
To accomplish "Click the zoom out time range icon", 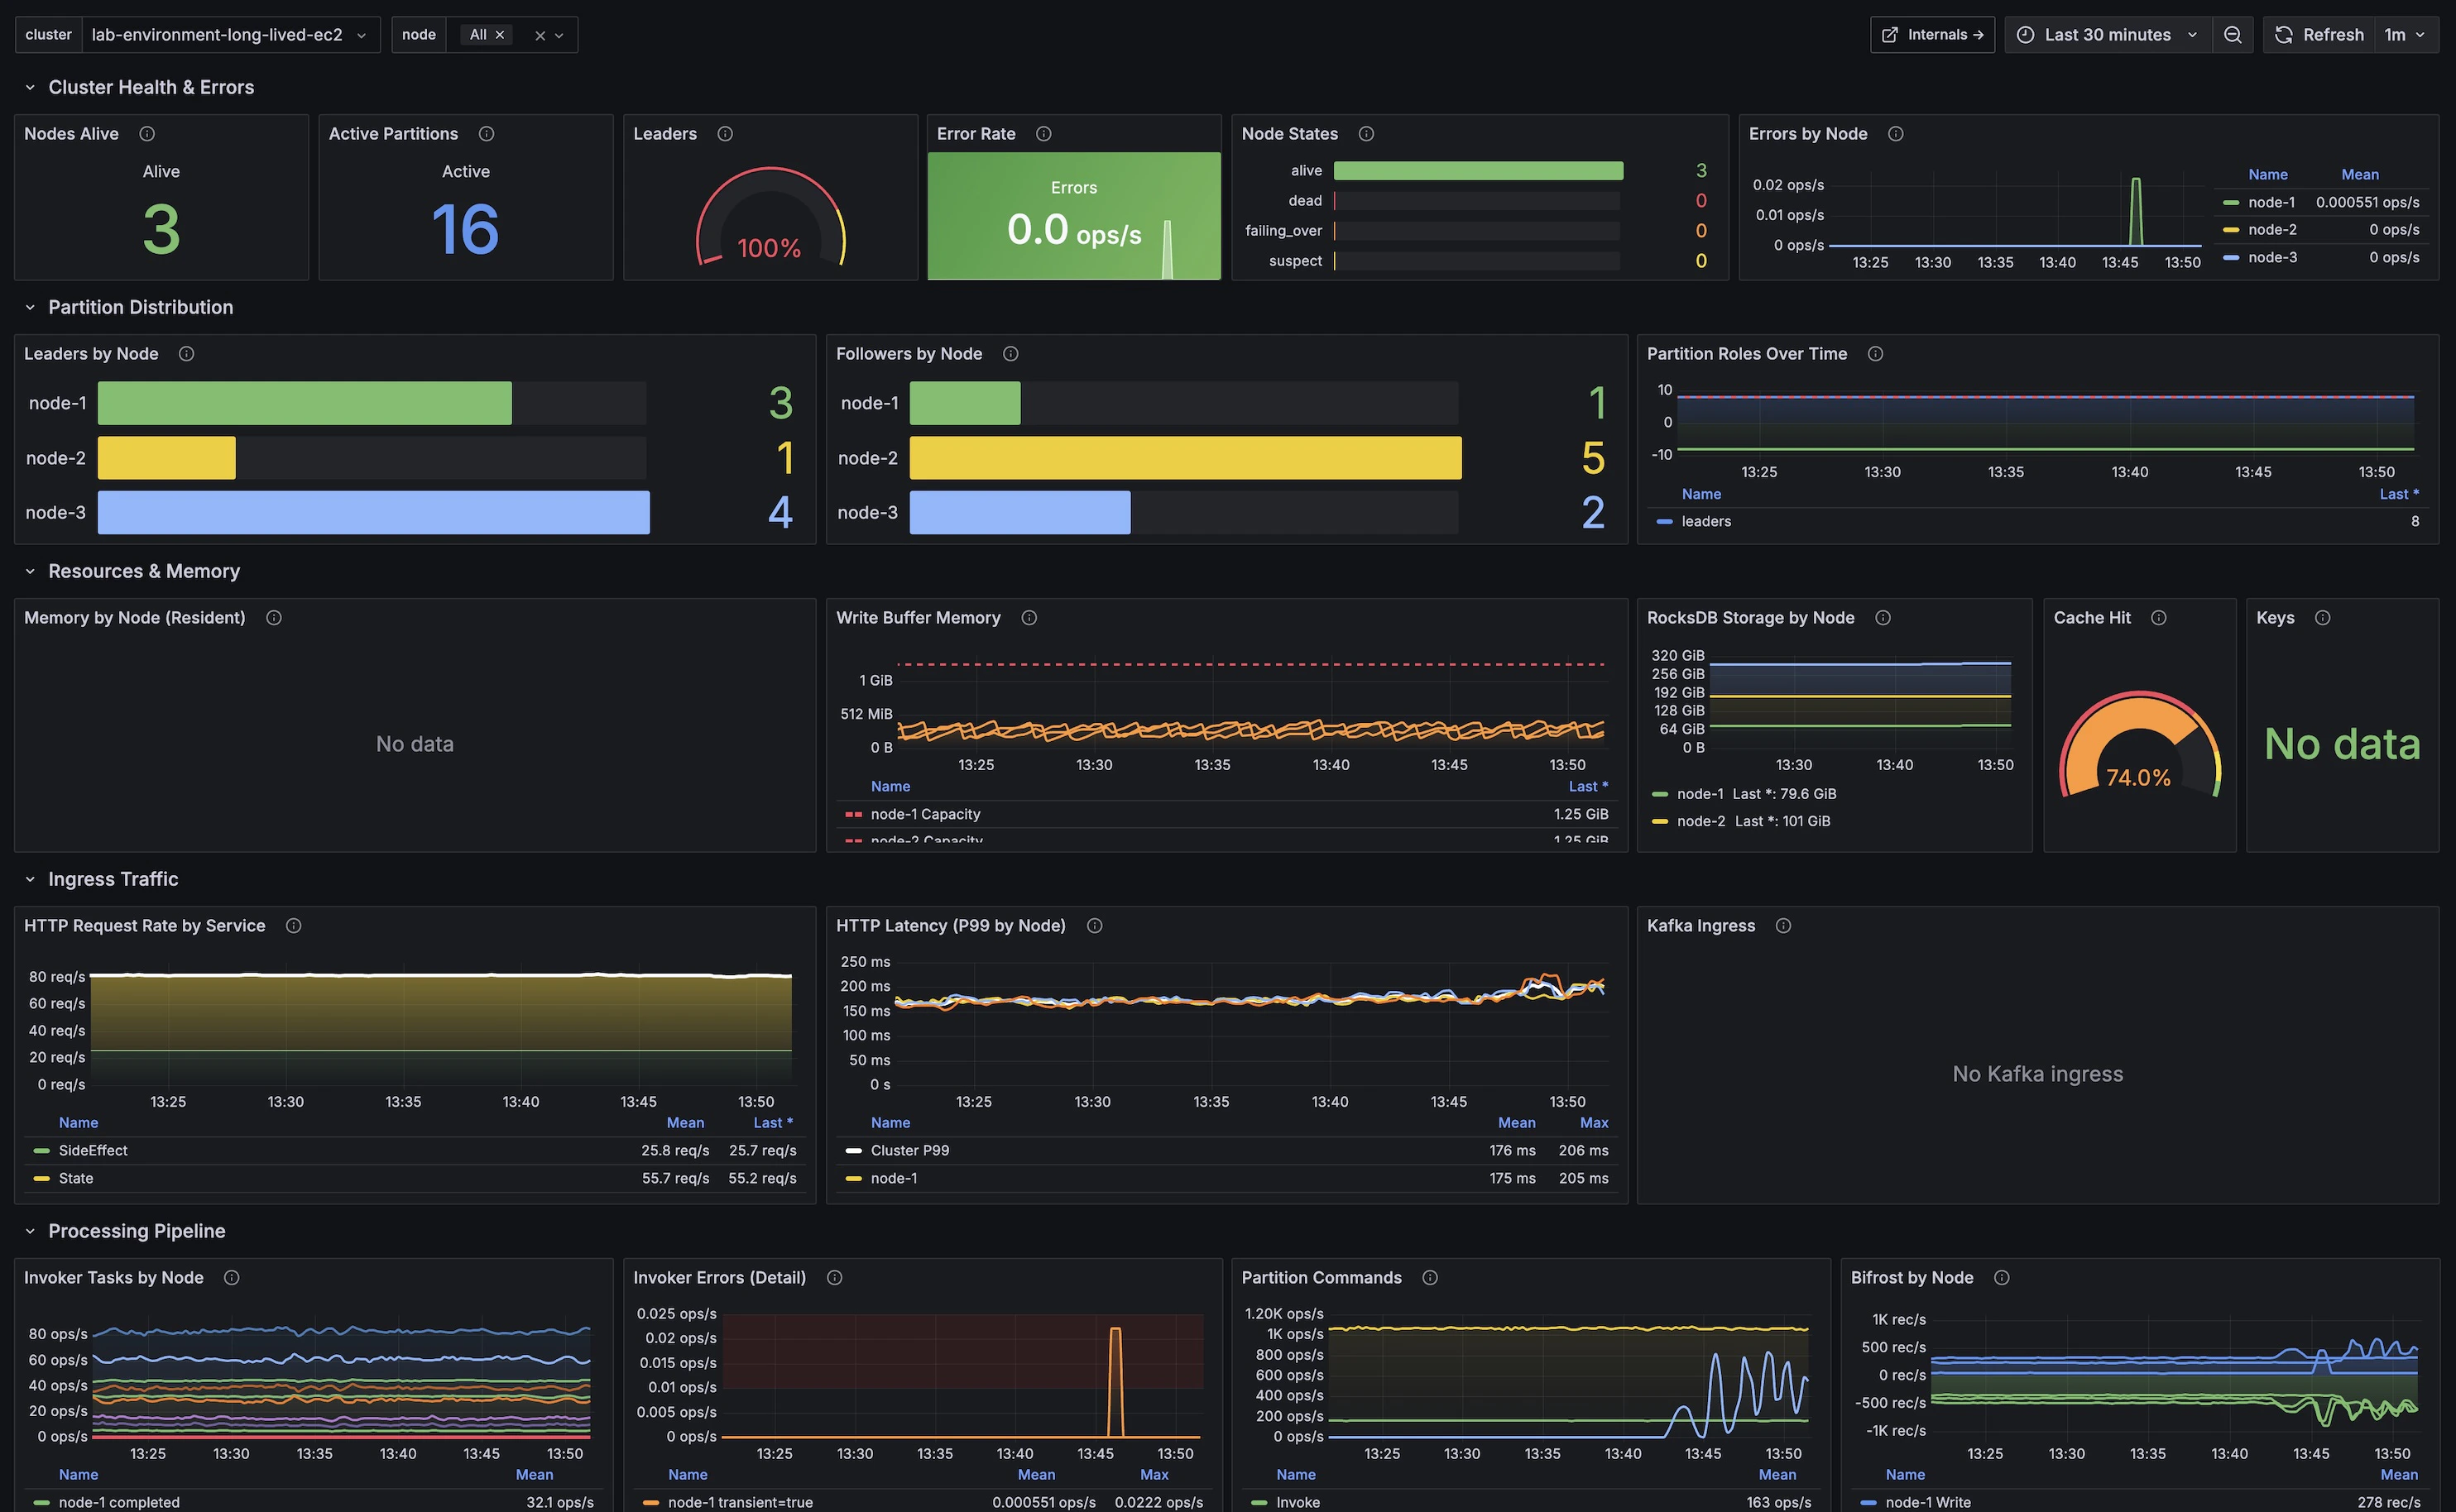I will 2232,35.
